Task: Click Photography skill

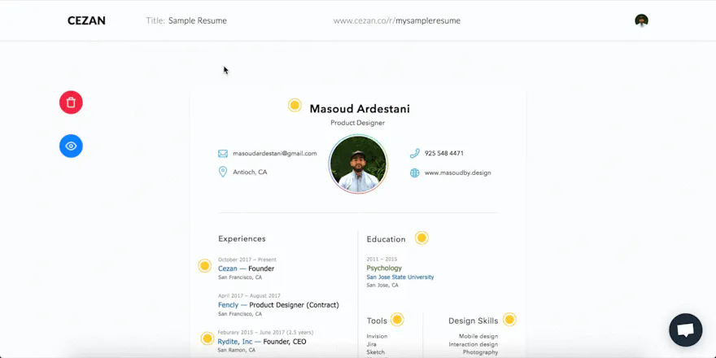Action: 480,352
